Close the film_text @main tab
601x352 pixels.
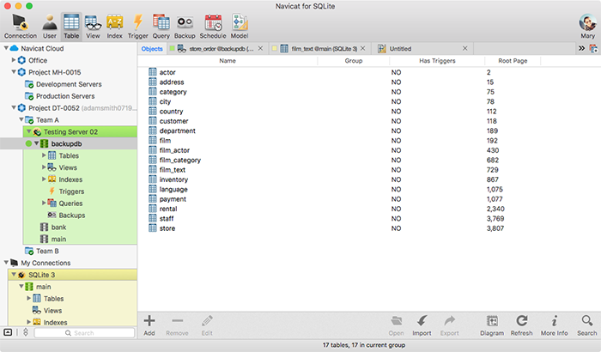point(363,48)
